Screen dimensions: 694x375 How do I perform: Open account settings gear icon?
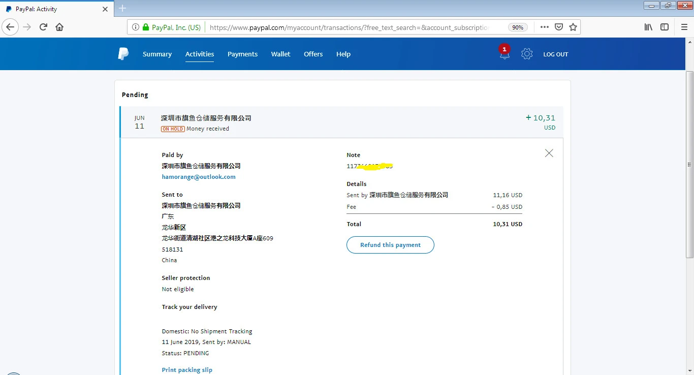coord(527,54)
